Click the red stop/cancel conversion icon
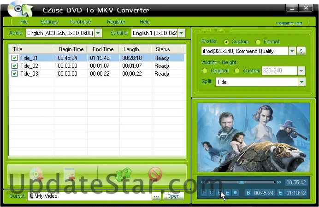 pyautogui.click(x=155, y=174)
